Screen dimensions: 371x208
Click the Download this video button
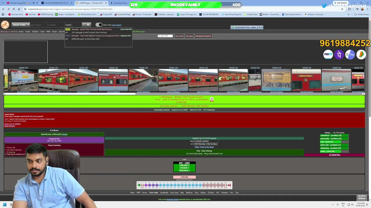coord(244,27)
